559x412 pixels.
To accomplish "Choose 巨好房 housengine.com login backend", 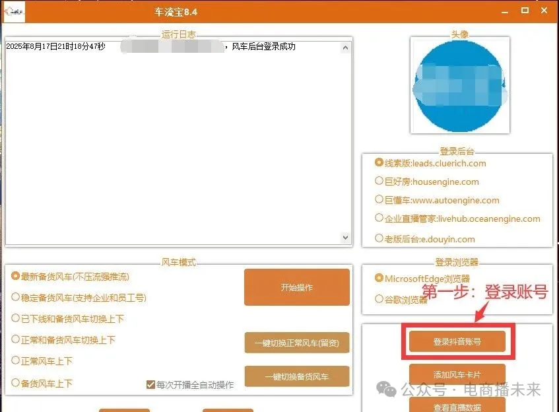I will [x=379, y=181].
